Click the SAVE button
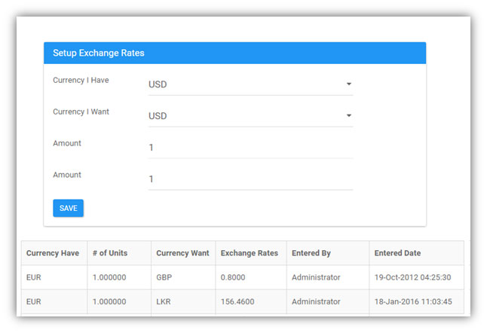487x333 pixels. point(69,208)
